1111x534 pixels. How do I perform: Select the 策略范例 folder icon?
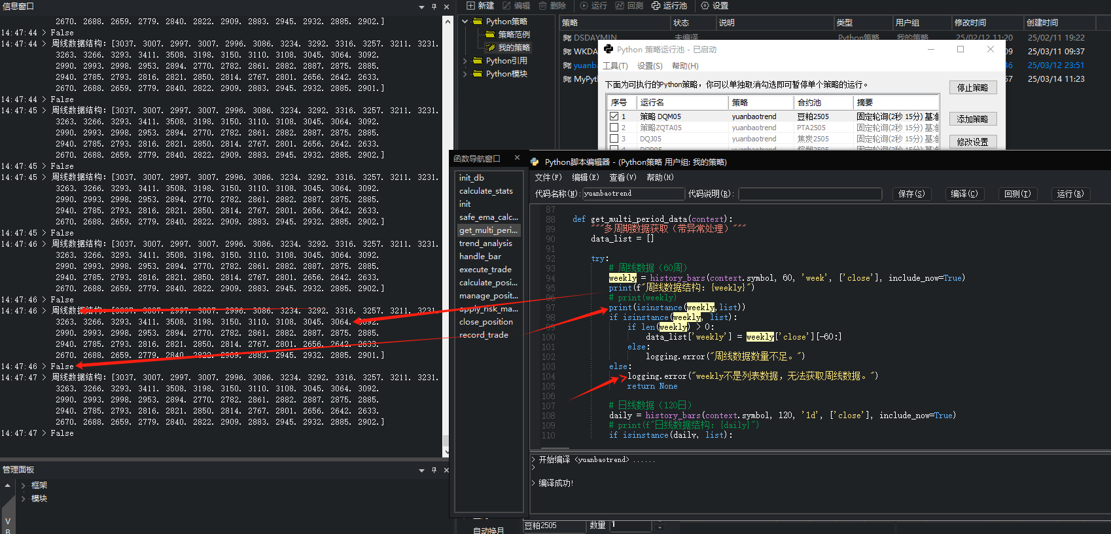pyautogui.click(x=490, y=34)
